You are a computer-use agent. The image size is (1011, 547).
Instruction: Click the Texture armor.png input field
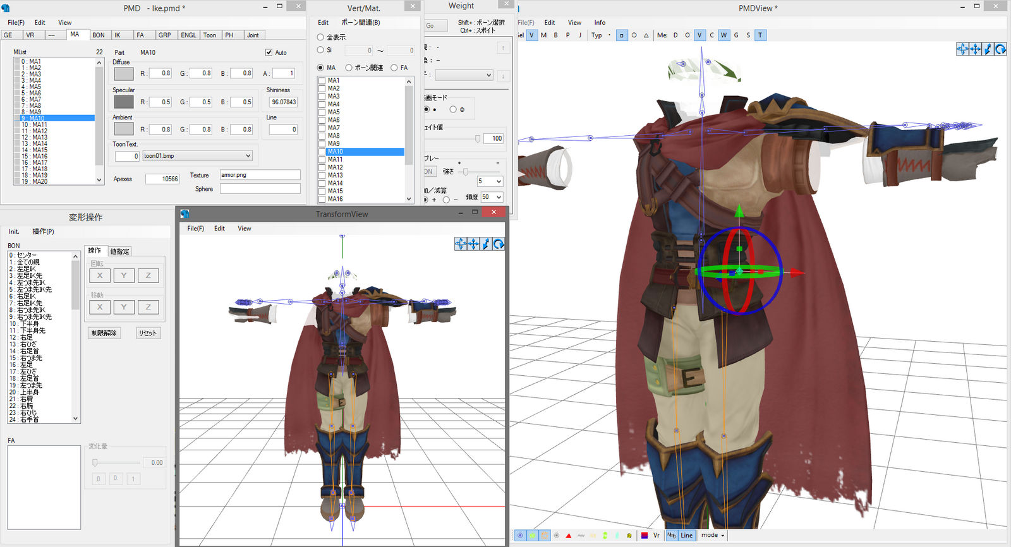260,175
